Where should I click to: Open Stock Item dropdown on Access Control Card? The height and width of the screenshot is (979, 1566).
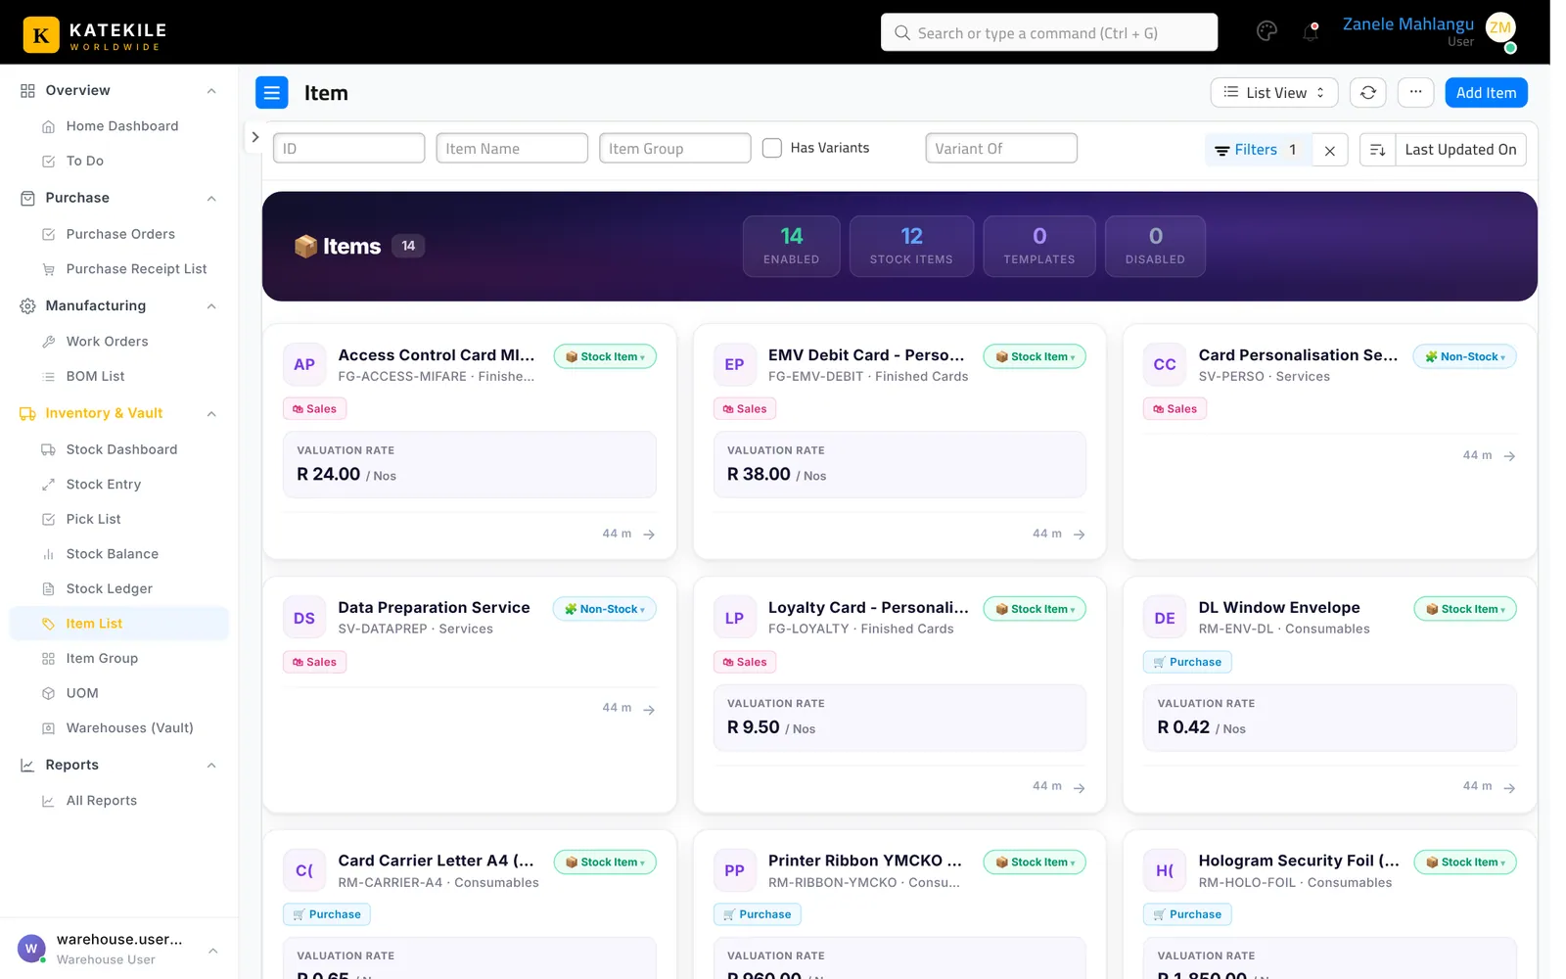pyautogui.click(x=605, y=356)
